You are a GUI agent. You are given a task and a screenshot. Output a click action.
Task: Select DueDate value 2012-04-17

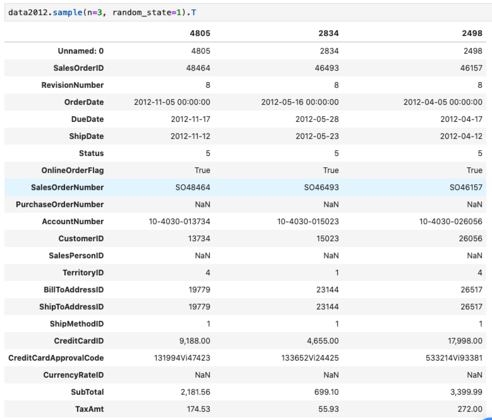click(x=461, y=119)
